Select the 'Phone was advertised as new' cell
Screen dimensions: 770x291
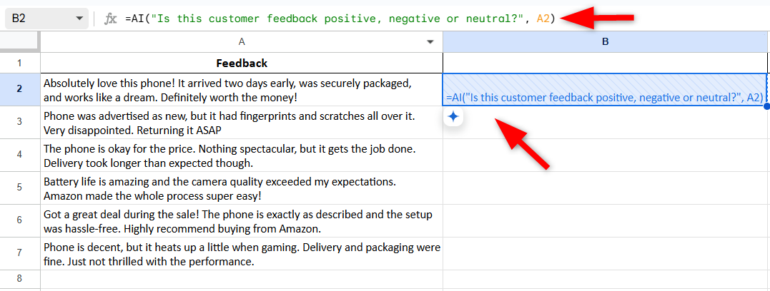(x=241, y=122)
